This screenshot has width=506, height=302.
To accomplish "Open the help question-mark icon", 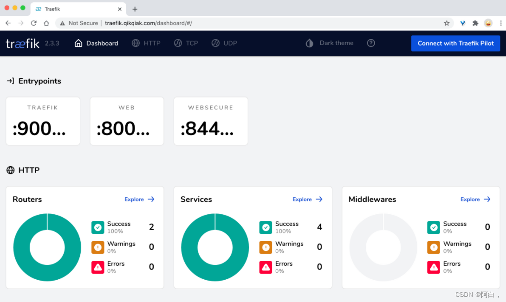I will tap(371, 43).
